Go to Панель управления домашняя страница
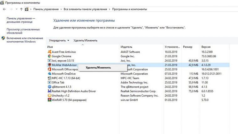 21,20
